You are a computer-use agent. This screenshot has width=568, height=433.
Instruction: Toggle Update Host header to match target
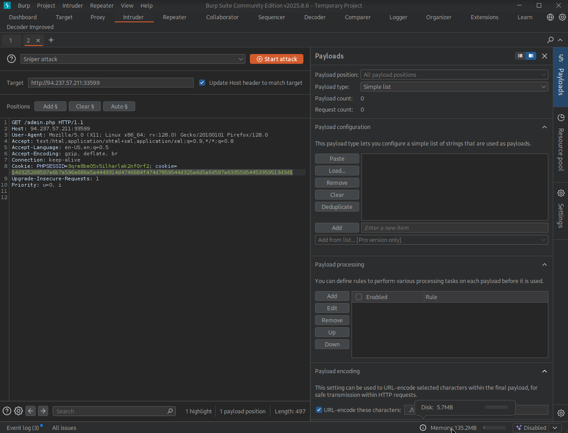(x=202, y=83)
